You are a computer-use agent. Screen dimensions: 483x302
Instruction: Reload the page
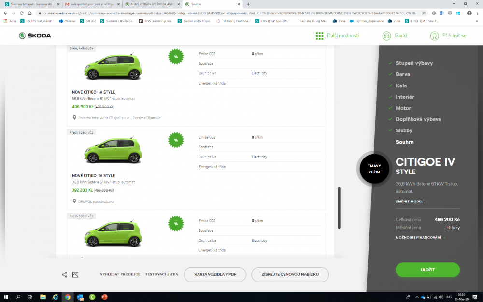click(22, 13)
